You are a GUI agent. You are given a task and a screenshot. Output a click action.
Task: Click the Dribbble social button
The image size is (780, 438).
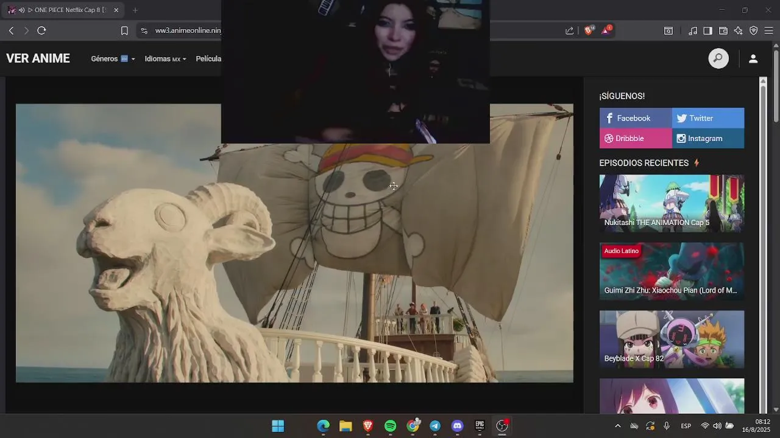(636, 138)
